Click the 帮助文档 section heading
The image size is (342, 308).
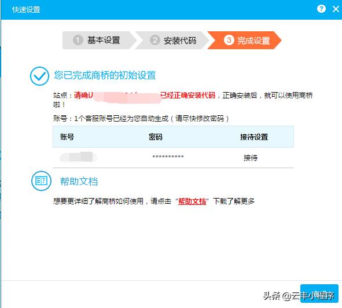(x=79, y=181)
